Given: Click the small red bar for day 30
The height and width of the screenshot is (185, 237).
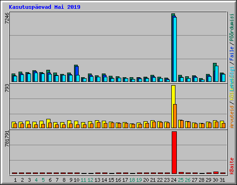Looking at the screenshot, I should (x=216, y=173).
